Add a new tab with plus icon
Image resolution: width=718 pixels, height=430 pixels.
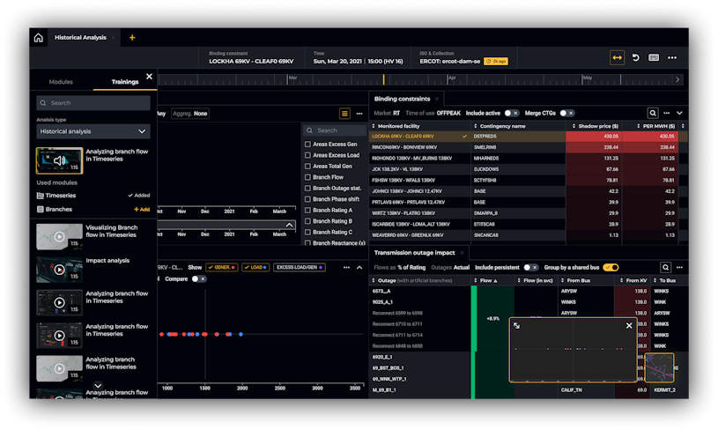(x=132, y=38)
